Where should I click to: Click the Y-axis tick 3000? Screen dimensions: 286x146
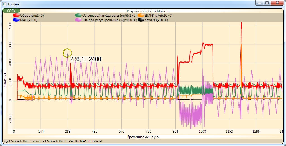point(10,44)
